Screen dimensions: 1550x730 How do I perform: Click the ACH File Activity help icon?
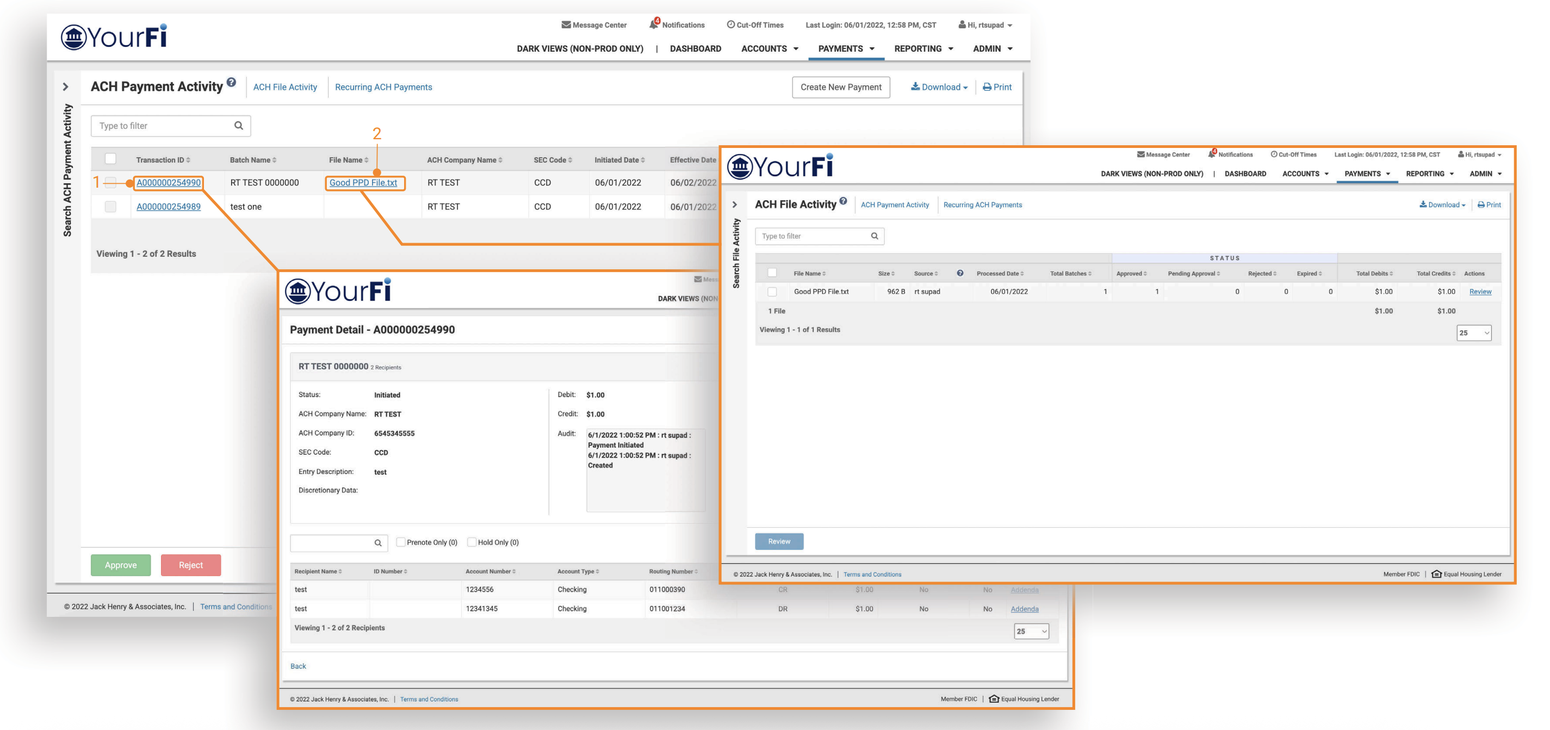pos(843,201)
